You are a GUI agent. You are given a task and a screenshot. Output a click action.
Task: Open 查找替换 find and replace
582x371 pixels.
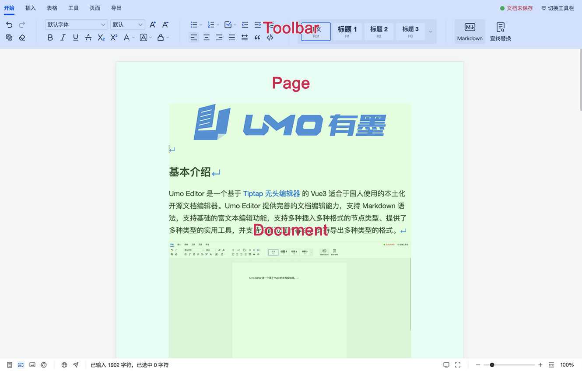pos(501,31)
